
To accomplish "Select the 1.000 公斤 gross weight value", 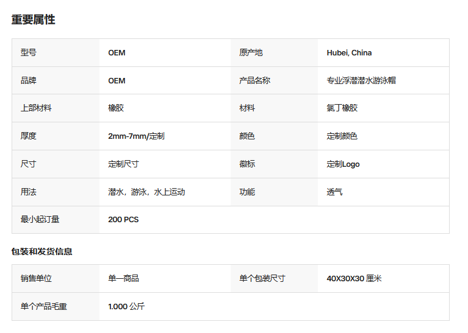I will tap(126, 306).
